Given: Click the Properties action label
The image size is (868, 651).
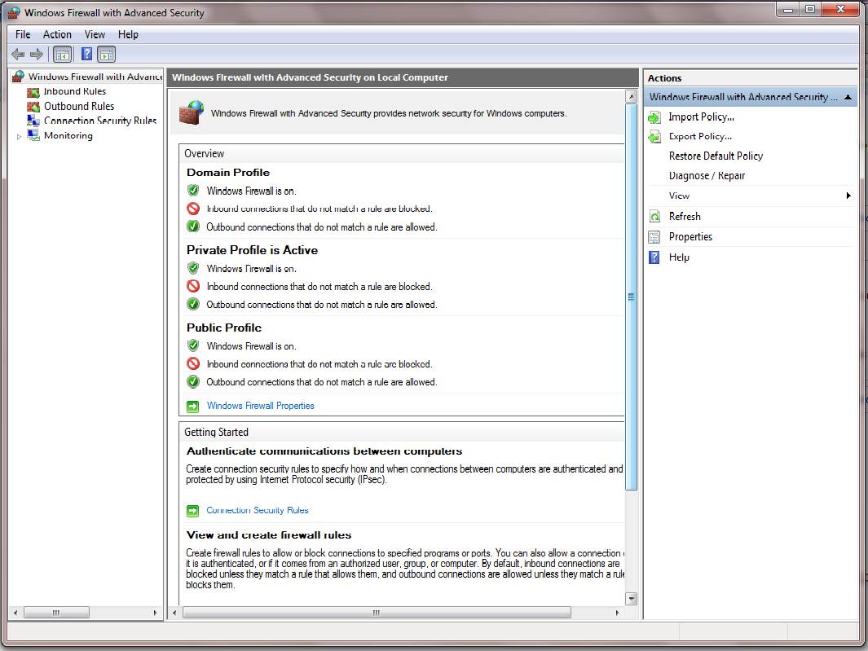Looking at the screenshot, I should coord(690,237).
